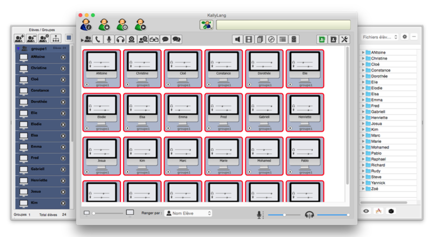Image resolution: width=433 pixels, height=237 pixels.
Task: Toggle the blue square button in groups panel
Action: click(69, 38)
